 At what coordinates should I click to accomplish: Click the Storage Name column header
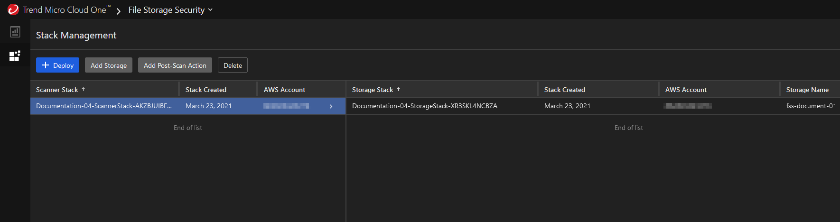tap(807, 90)
